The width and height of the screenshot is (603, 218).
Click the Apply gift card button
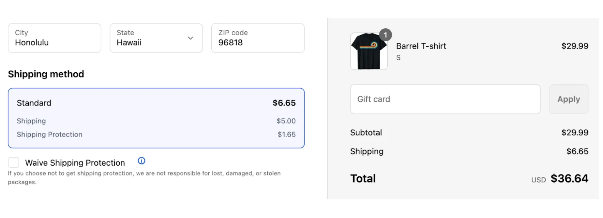click(568, 99)
